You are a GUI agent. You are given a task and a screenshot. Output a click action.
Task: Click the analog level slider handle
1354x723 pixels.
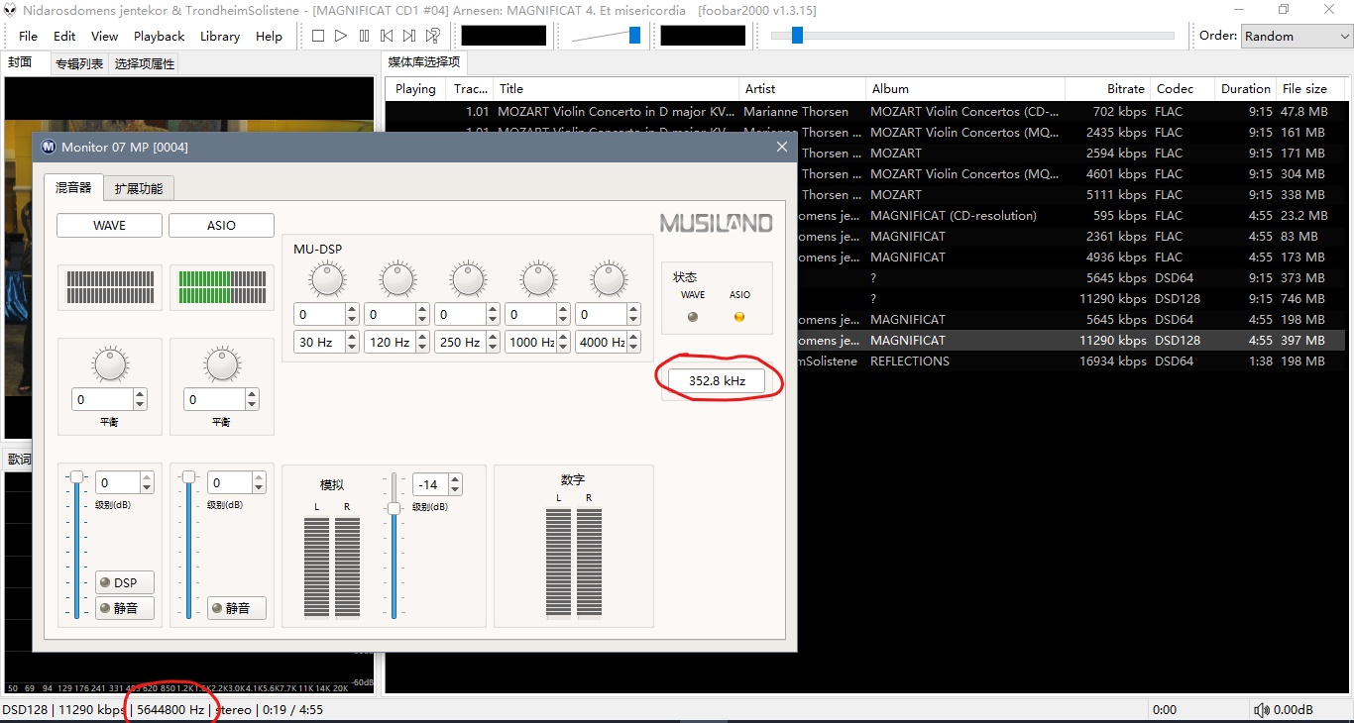click(x=394, y=508)
